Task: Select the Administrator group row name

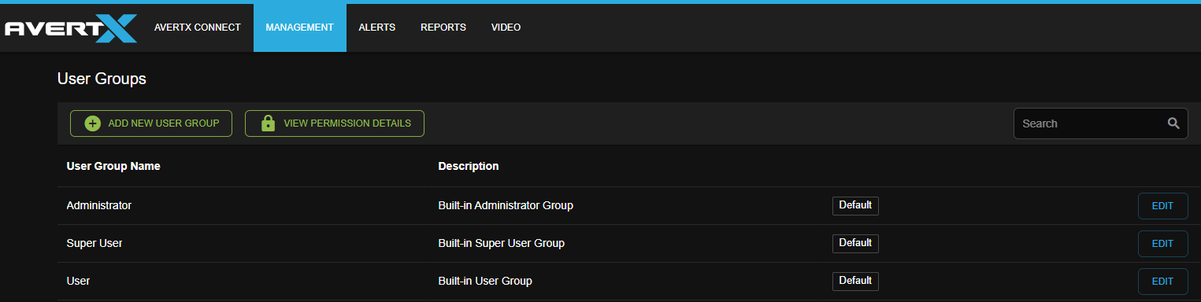Action: click(x=99, y=205)
